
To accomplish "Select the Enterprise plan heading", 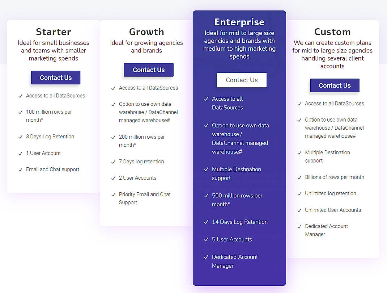I will pyautogui.click(x=239, y=22).
